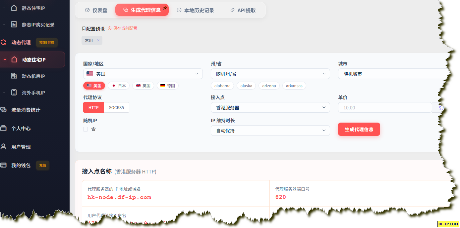Click the hostname hk-node.df-ip.com
Image resolution: width=460 pixels, height=228 pixels.
point(119,197)
